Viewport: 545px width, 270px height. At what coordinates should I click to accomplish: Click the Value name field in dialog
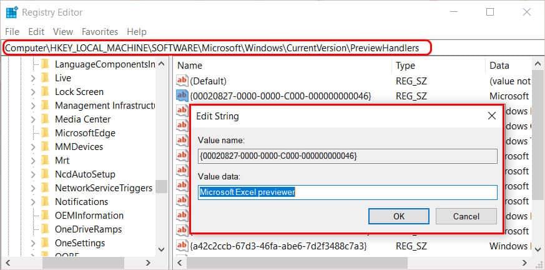point(348,157)
